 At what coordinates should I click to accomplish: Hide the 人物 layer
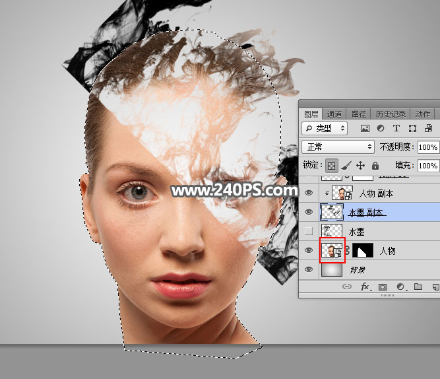309,250
